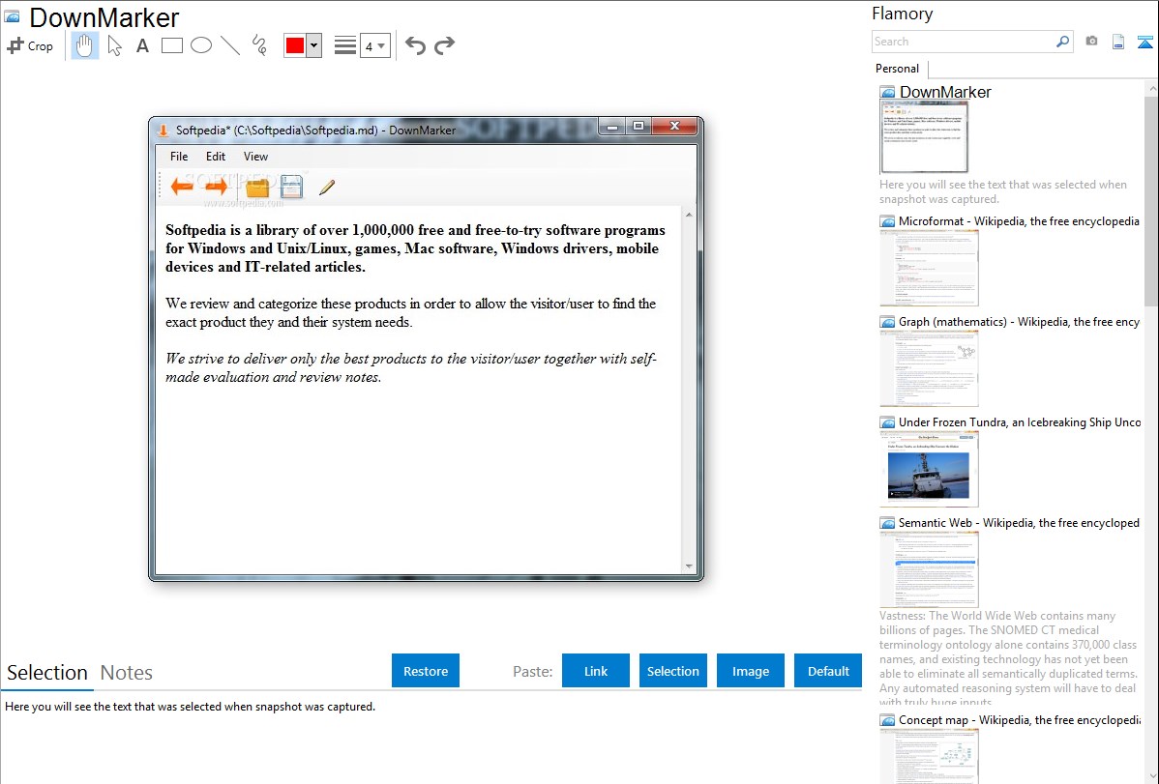Redo the last annotation
Image resolution: width=1159 pixels, height=784 pixels.
[444, 45]
